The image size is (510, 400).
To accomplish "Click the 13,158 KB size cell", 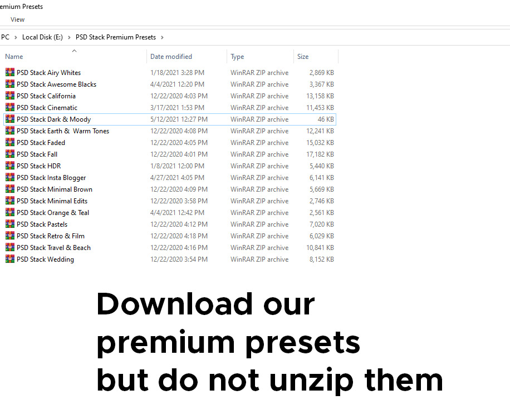I will point(320,96).
